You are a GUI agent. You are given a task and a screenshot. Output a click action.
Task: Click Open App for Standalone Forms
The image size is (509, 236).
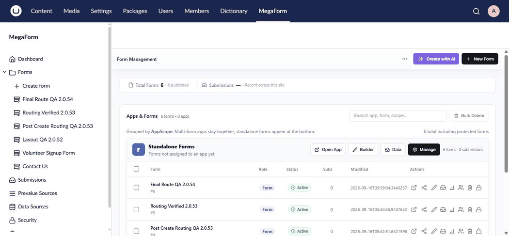click(328, 150)
